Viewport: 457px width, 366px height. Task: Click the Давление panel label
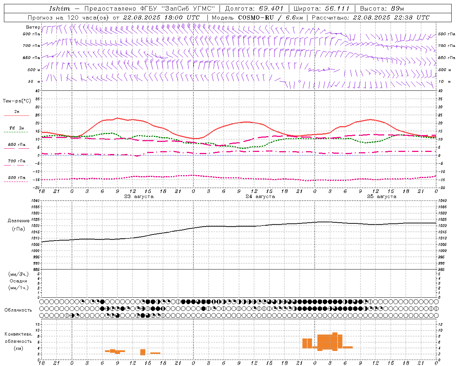coord(19,221)
